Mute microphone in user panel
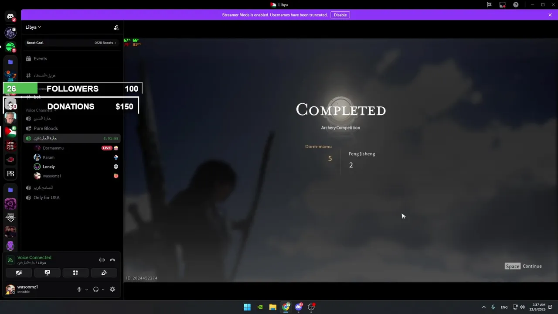558x314 pixels. tap(79, 289)
